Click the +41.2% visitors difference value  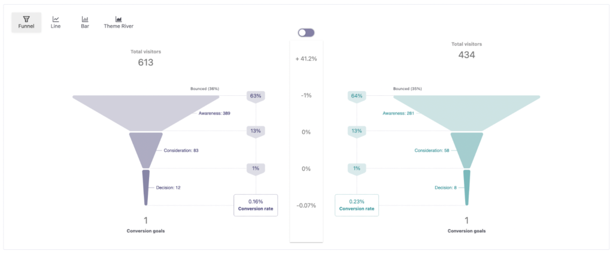[306, 59]
